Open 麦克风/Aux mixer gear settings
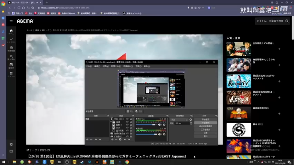This screenshot has width=294, height=165. [164, 125]
